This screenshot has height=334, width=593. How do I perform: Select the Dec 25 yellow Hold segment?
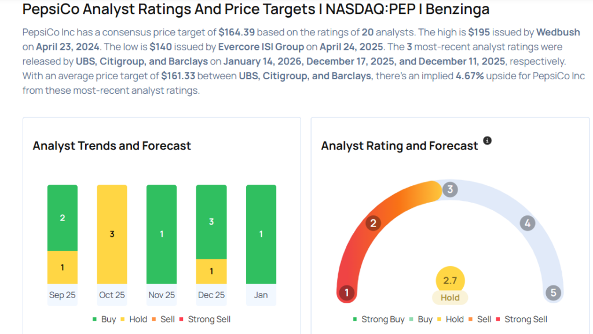point(211,271)
